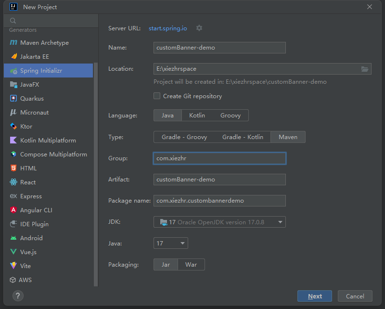Click the Ktor generator icon
The width and height of the screenshot is (385, 309).
coord(13,126)
